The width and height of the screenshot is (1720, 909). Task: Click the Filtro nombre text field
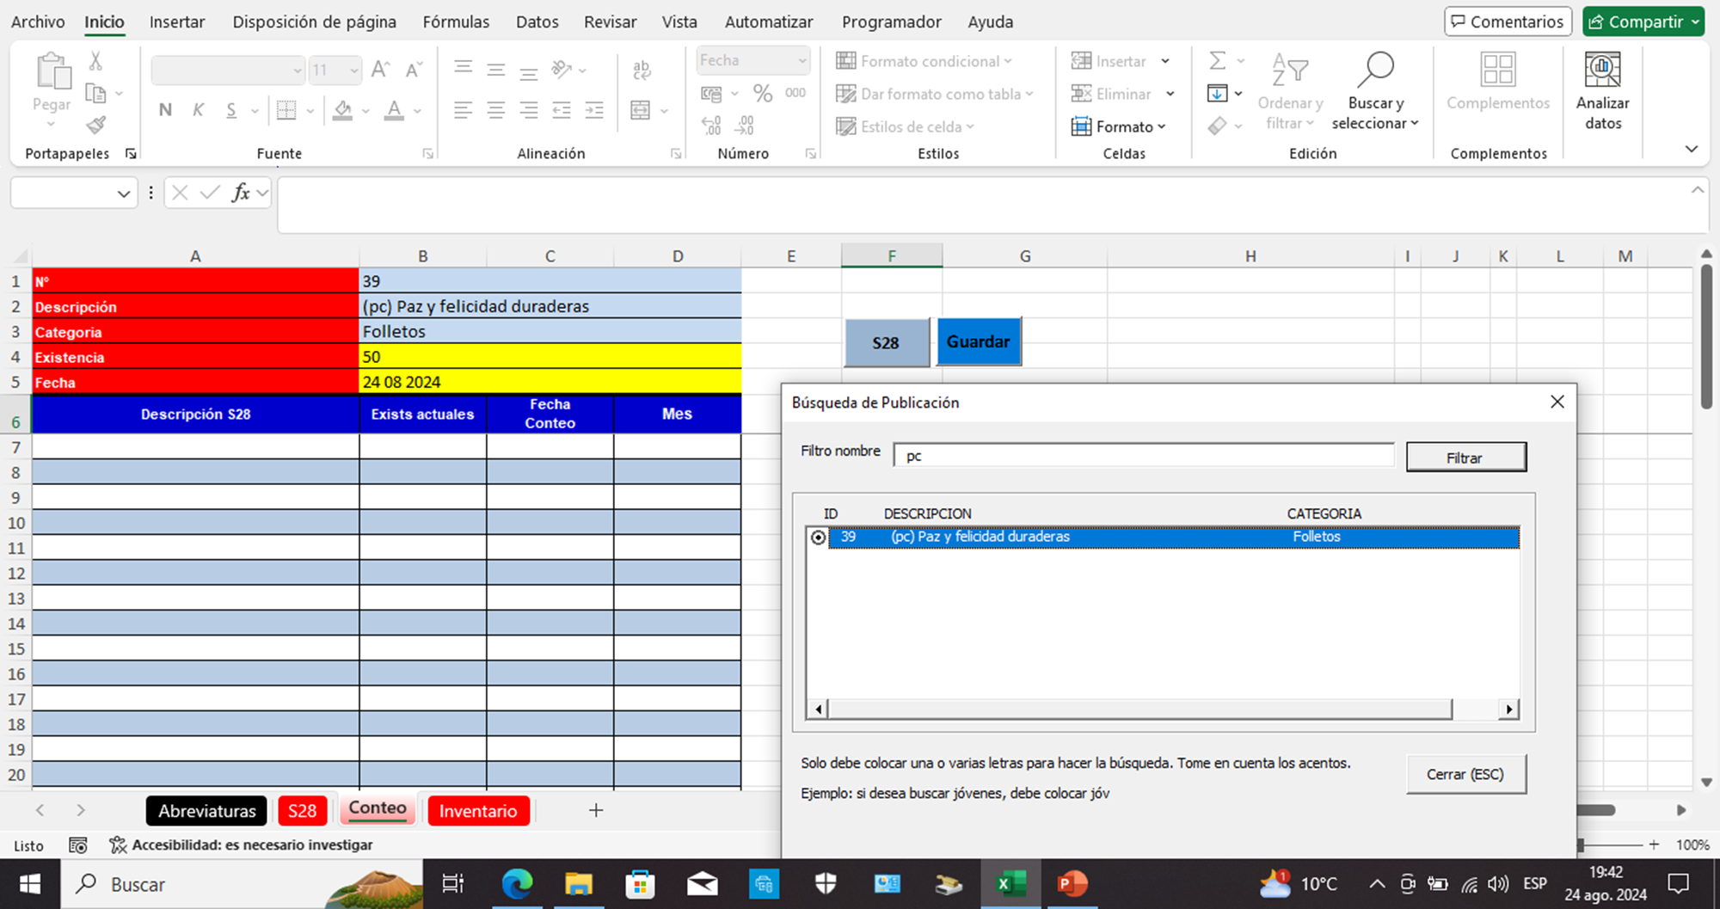point(1143,456)
